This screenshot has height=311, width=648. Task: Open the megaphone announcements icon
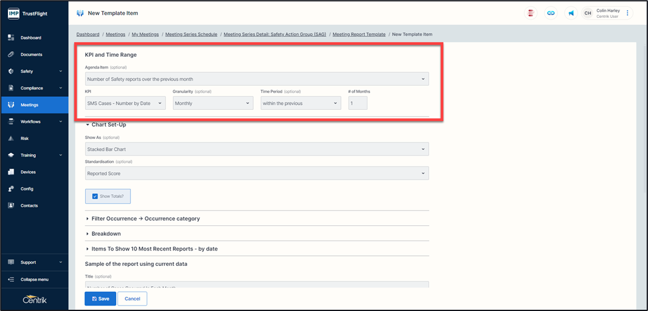pos(571,13)
